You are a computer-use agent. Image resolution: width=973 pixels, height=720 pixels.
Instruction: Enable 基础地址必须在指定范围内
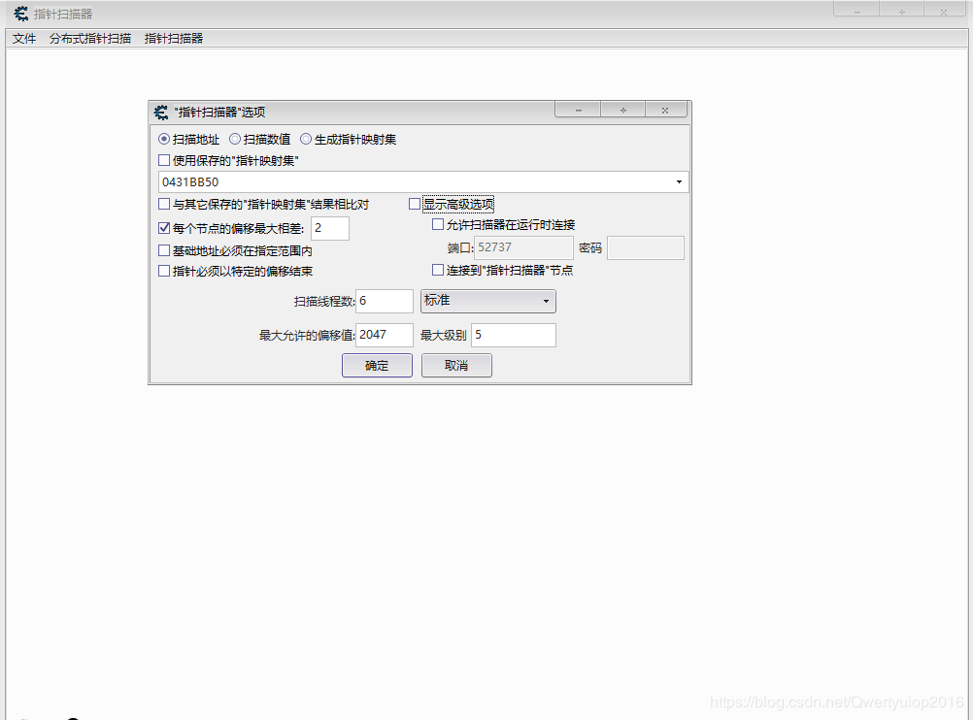pos(164,249)
